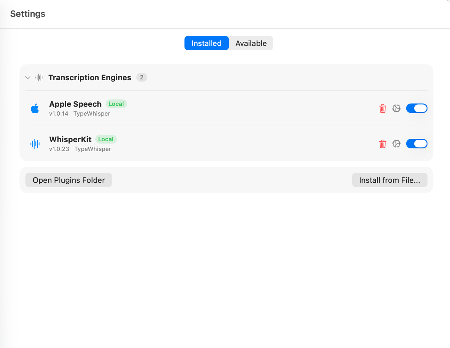This screenshot has width=450, height=348.
Task: Open Plugins Folder
Action: [69, 180]
